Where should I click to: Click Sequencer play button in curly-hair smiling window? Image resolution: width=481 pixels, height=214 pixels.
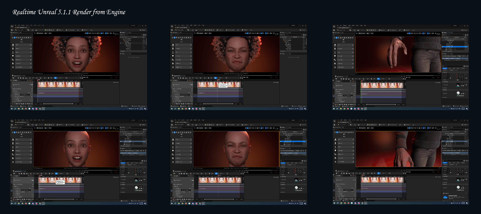24,104
